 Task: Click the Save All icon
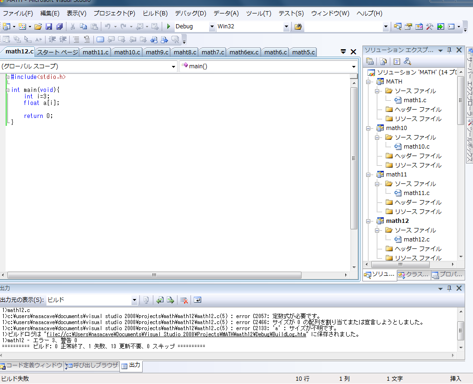59,26
